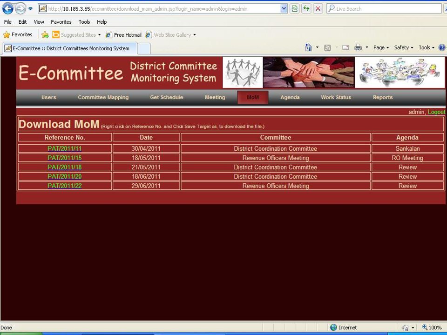Open reference PAT/2011/11 link
This screenshot has height=335, width=447.
click(64, 148)
